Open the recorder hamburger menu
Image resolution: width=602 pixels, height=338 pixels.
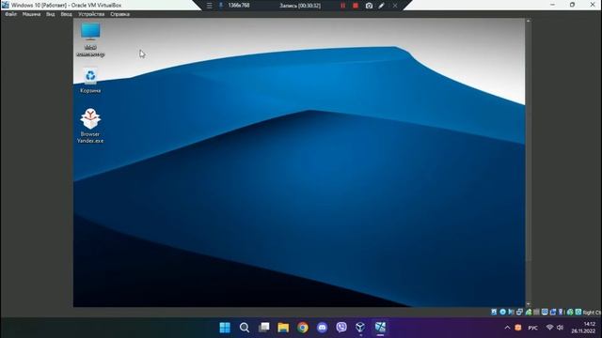(x=209, y=6)
